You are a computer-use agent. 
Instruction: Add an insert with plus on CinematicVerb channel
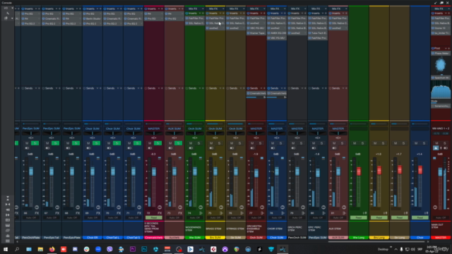(x=162, y=8)
